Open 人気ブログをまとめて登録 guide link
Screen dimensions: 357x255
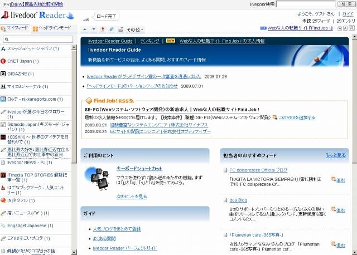(117, 229)
